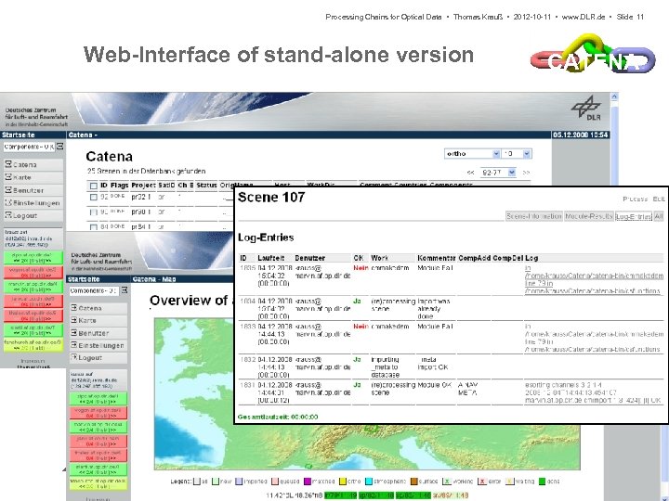Click icon next to Components field, top sidebar
The image size is (669, 501).
click(60, 147)
